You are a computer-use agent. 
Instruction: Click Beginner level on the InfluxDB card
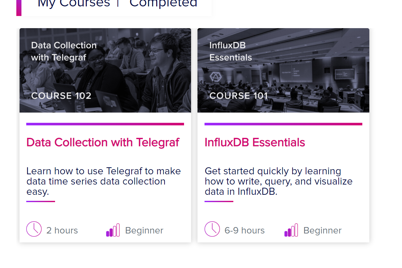tap(322, 231)
